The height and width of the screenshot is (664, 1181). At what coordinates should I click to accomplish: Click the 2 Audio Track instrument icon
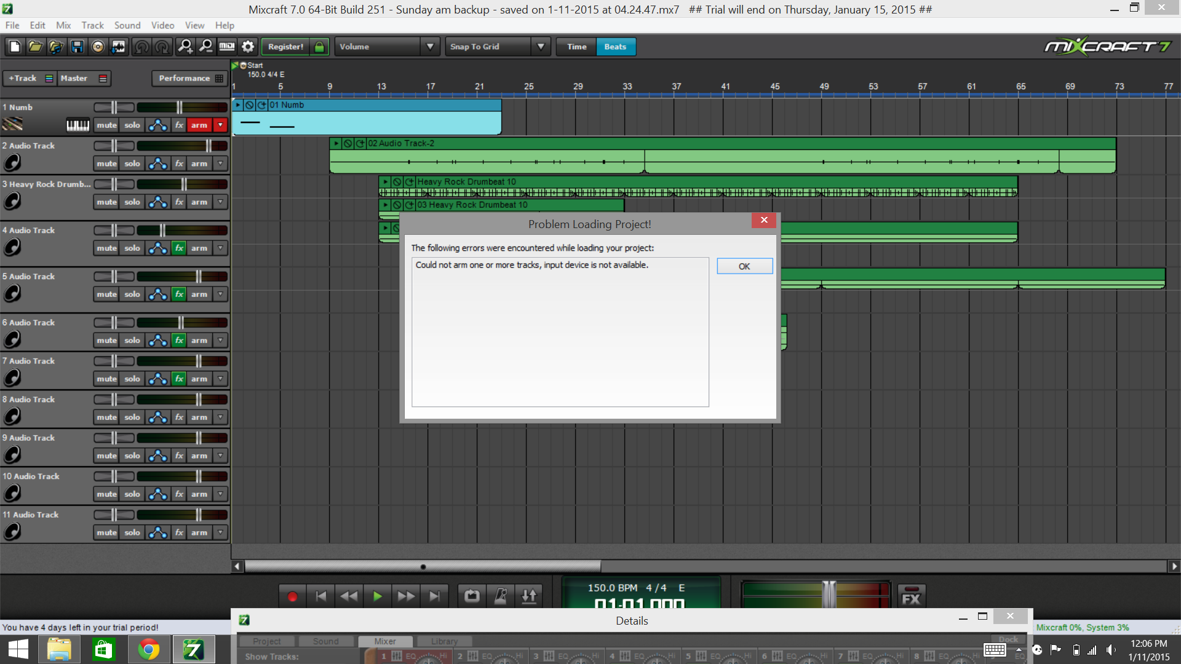pos(12,163)
